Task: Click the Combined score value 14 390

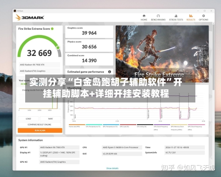Action: click(89, 60)
